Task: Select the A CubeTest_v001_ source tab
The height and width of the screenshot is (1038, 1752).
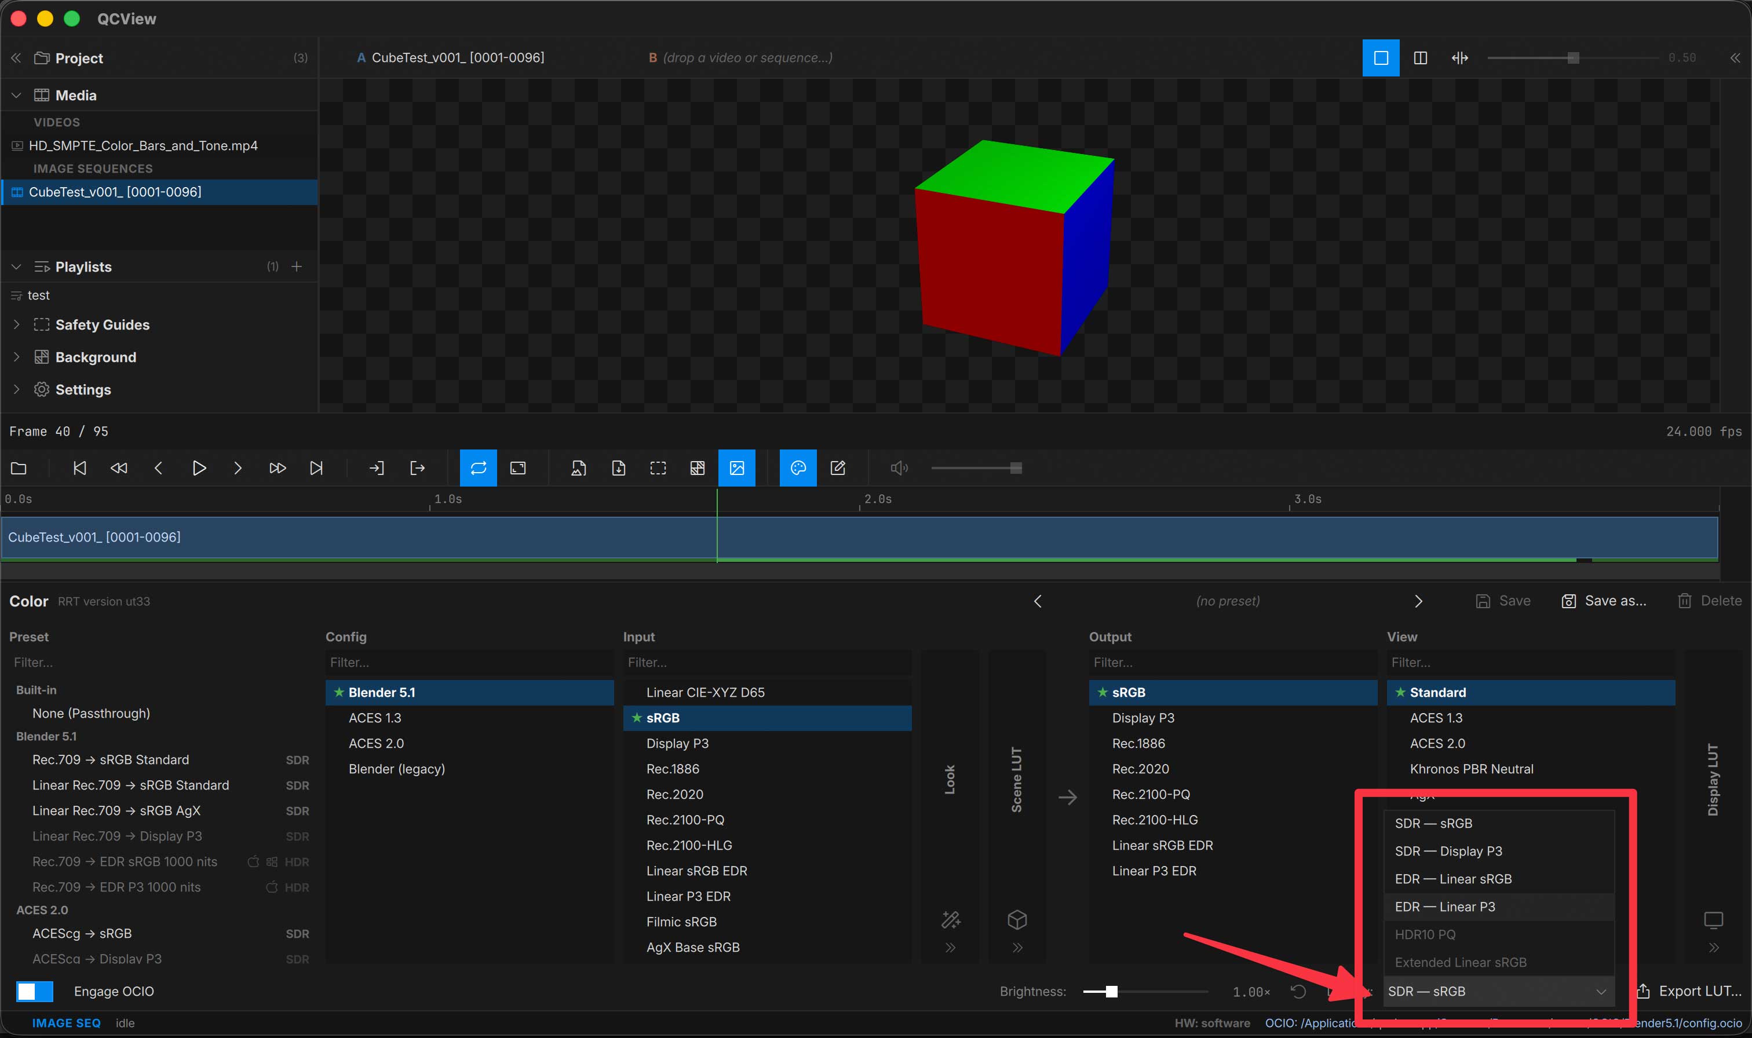Action: pyautogui.click(x=450, y=58)
